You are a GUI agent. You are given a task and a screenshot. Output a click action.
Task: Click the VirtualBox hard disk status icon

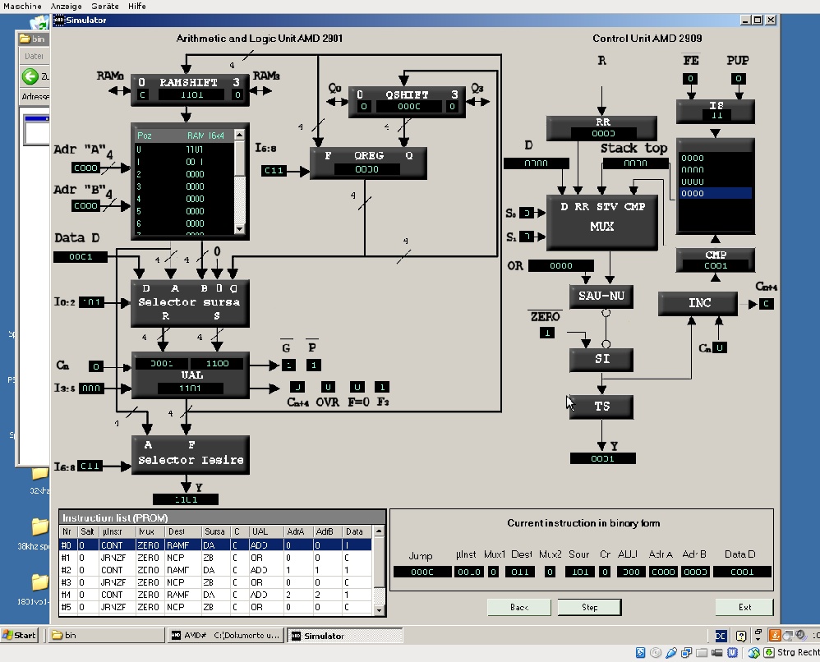point(641,653)
